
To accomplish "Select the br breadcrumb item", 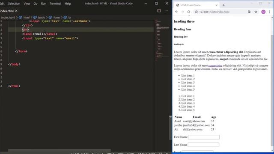I will click(x=70, y=18).
